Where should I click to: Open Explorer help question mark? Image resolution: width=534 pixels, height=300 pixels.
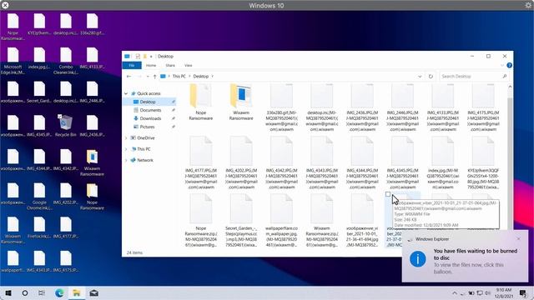509,65
